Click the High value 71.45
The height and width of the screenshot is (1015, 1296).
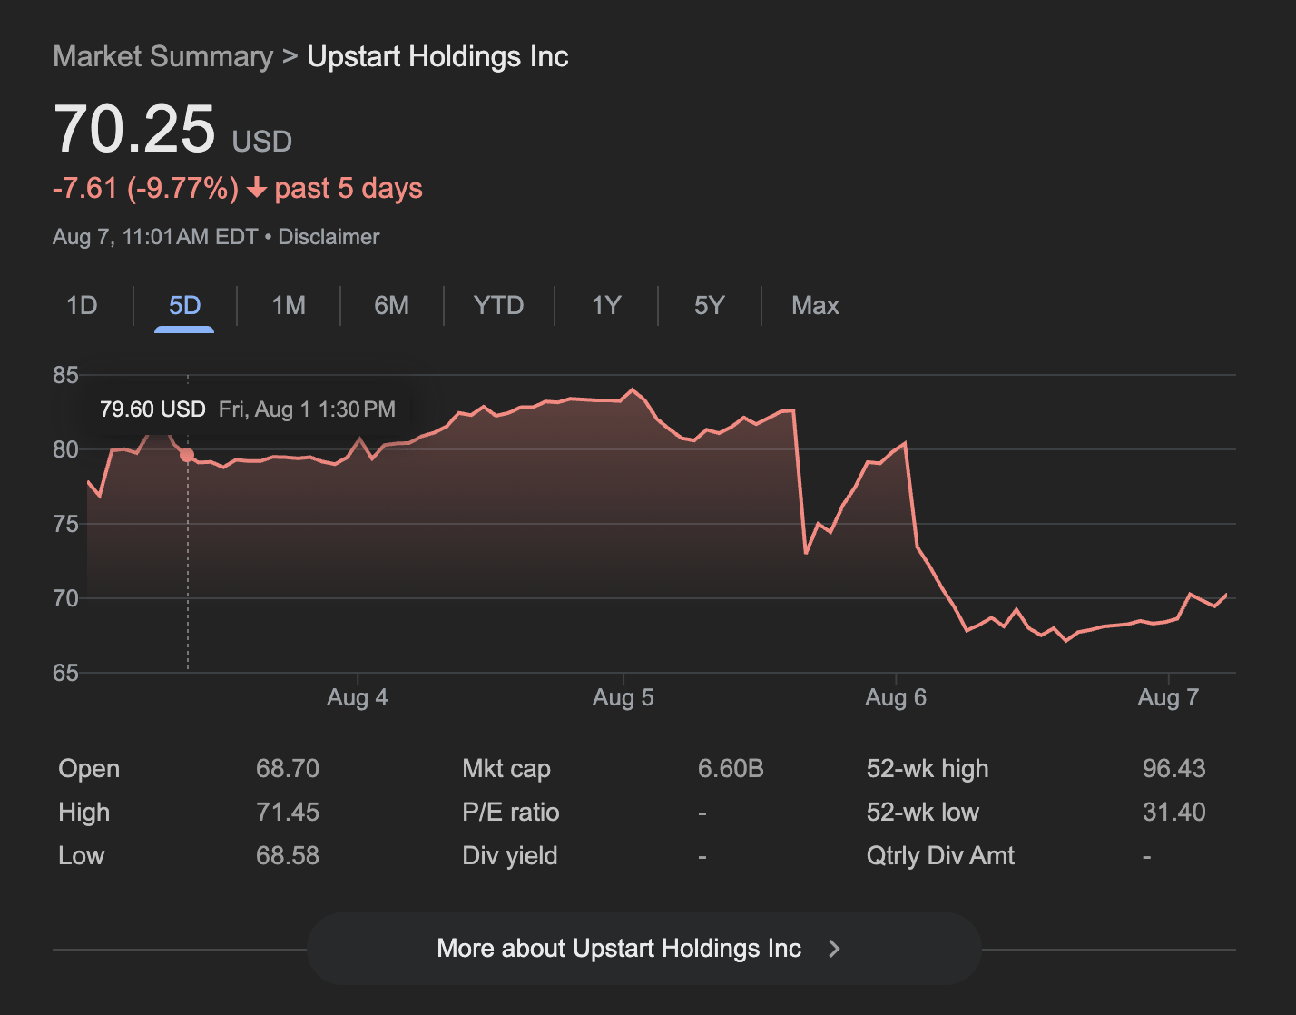(x=288, y=813)
